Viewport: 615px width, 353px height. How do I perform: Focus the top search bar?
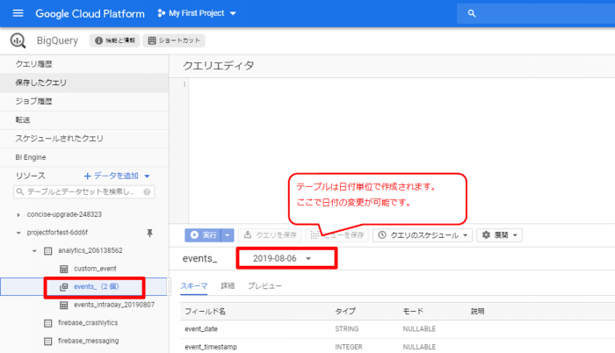[x=536, y=13]
